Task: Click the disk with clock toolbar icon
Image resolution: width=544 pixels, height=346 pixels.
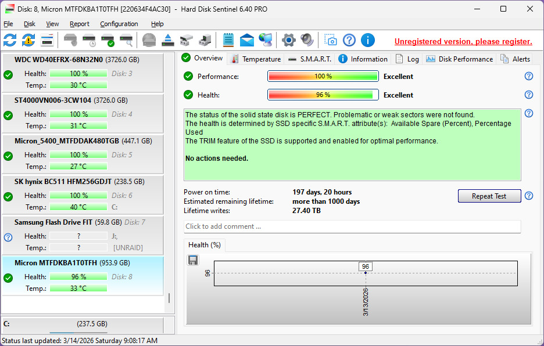Action: tap(89, 40)
